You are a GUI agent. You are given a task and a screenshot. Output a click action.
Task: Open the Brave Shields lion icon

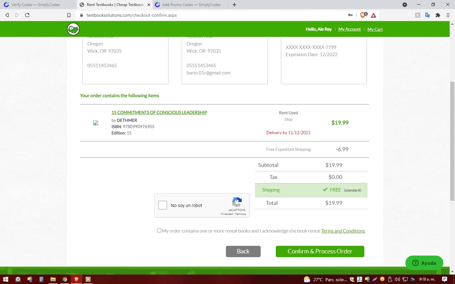coord(363,15)
